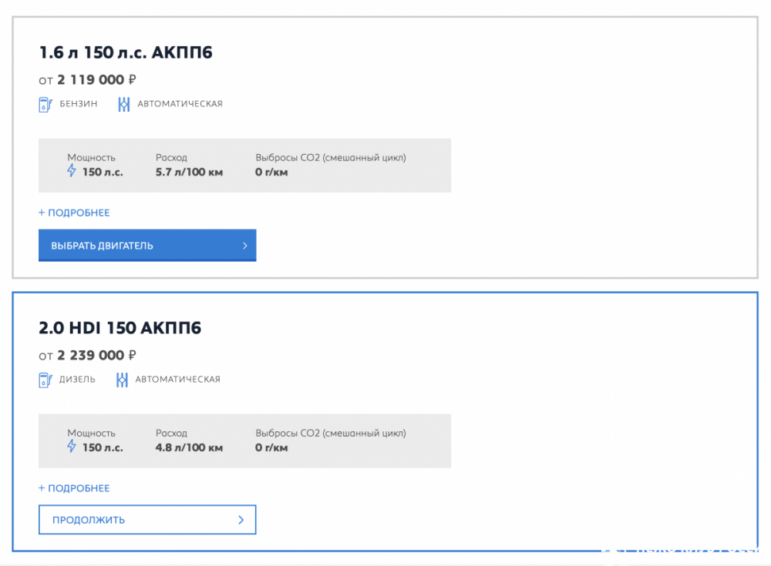Click the fuel pump icon beside ДИЗЕЛЬ
The width and height of the screenshot is (771, 566).
(x=45, y=380)
